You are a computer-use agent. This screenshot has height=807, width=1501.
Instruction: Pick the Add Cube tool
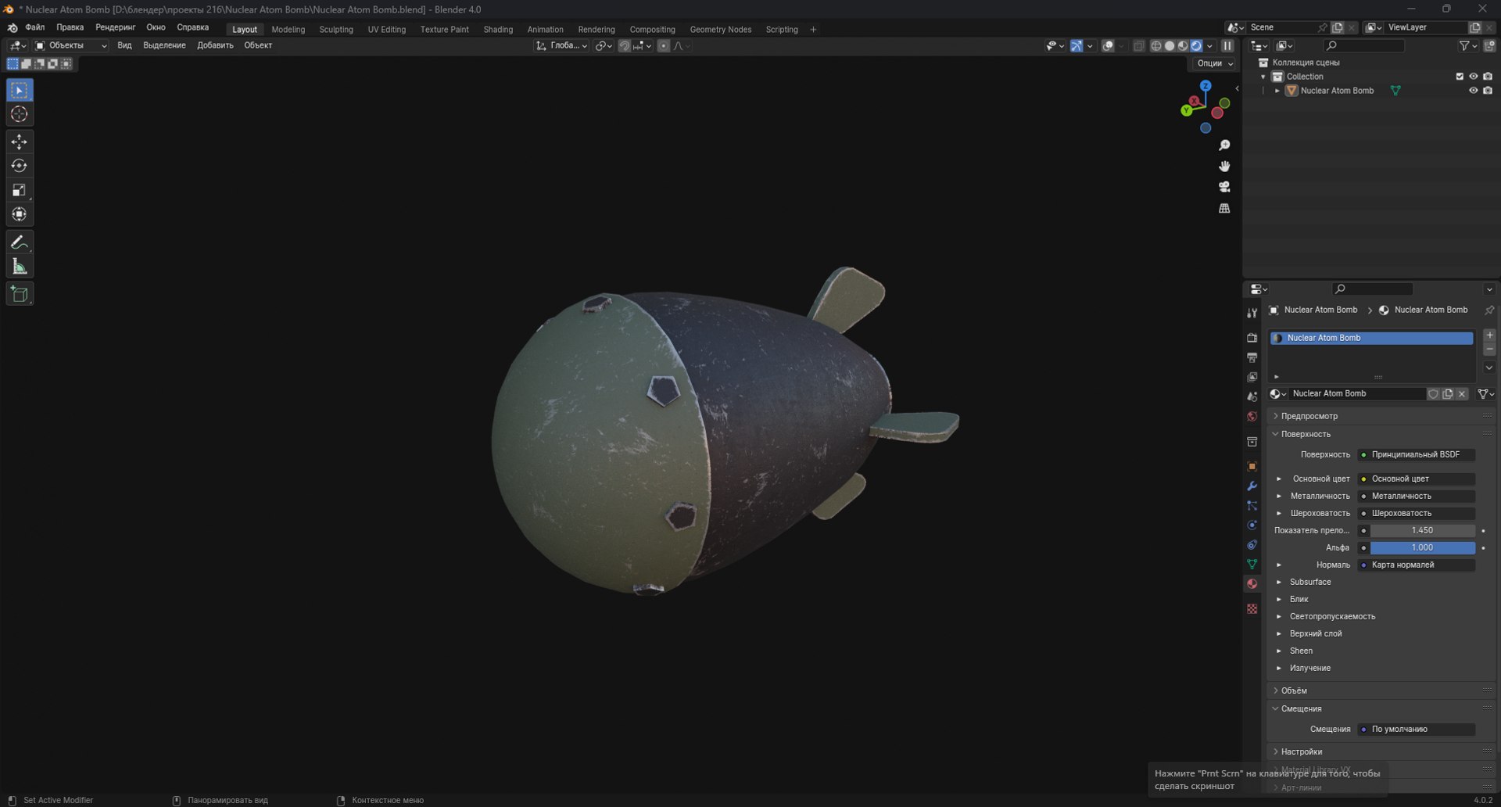click(20, 294)
